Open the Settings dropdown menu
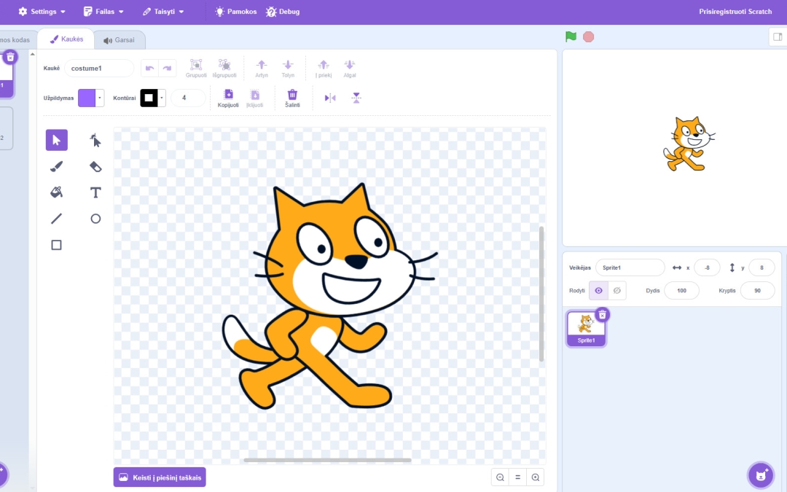Screen dimensions: 787x492 tap(42, 12)
